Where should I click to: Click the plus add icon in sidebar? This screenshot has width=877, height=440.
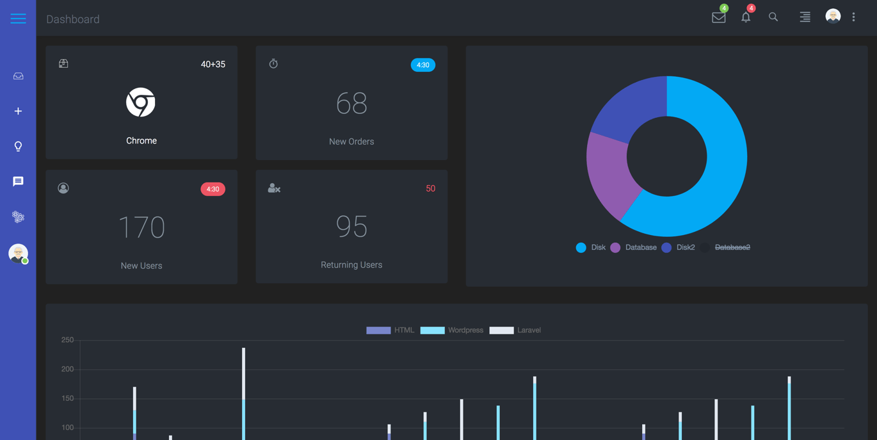click(18, 111)
